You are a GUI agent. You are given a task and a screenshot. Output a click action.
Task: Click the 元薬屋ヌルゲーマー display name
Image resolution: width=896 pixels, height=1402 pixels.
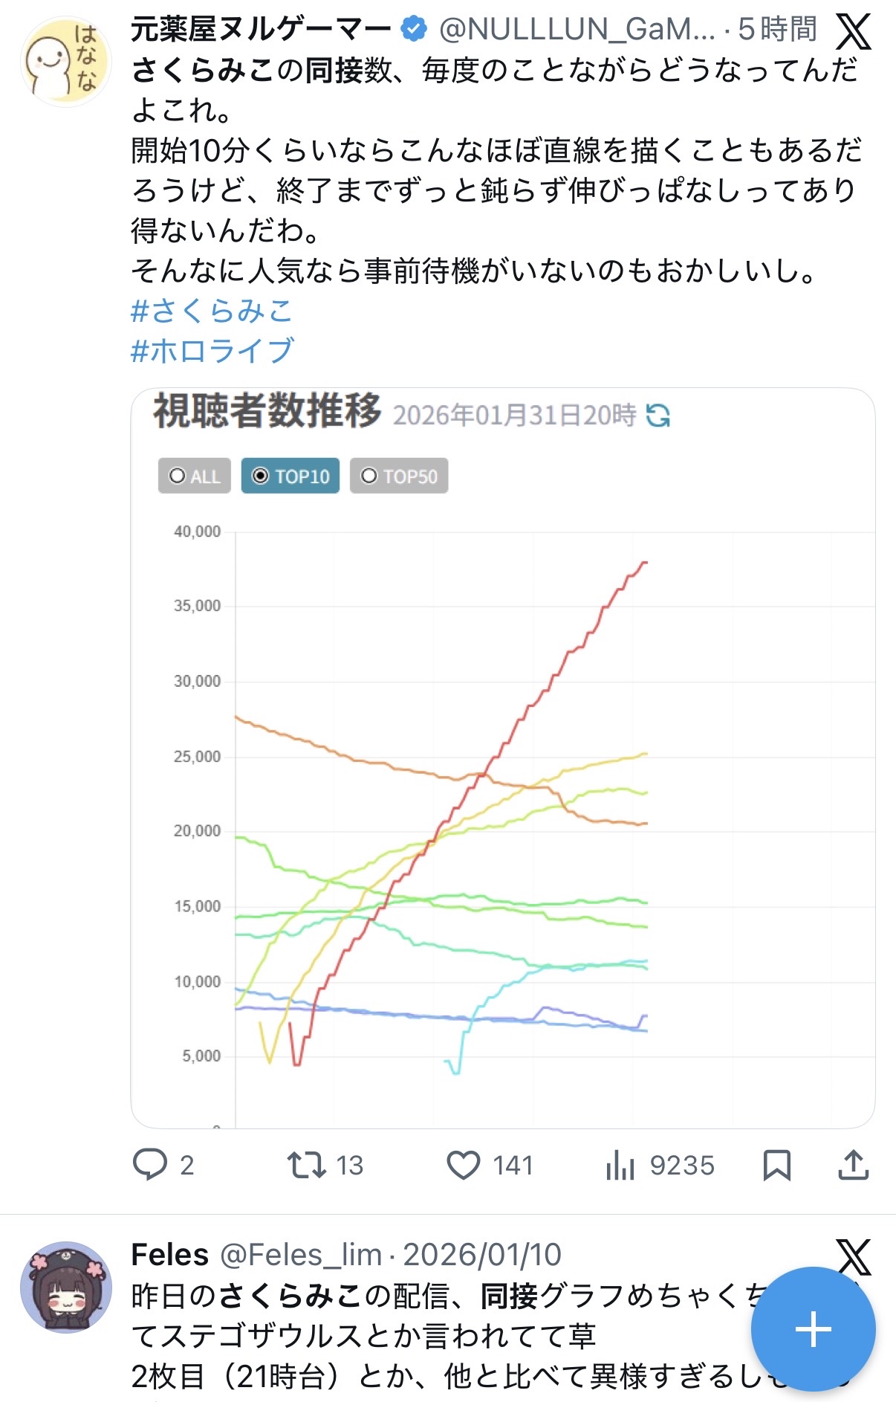click(x=261, y=30)
